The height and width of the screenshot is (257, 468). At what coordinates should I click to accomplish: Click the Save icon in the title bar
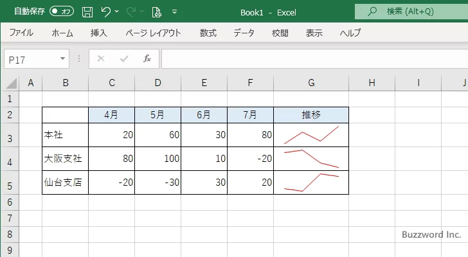coord(87,12)
